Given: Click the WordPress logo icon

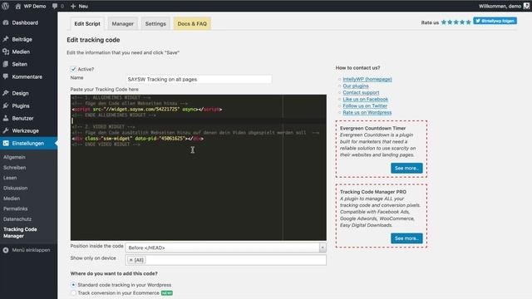Looking at the screenshot, I should point(6,6).
